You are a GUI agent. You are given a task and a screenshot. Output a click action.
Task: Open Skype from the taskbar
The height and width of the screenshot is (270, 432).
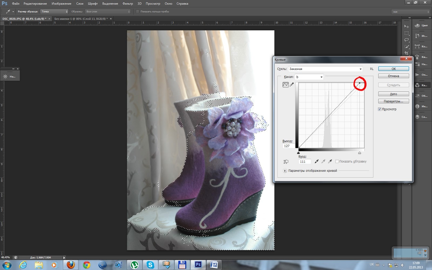(150, 265)
